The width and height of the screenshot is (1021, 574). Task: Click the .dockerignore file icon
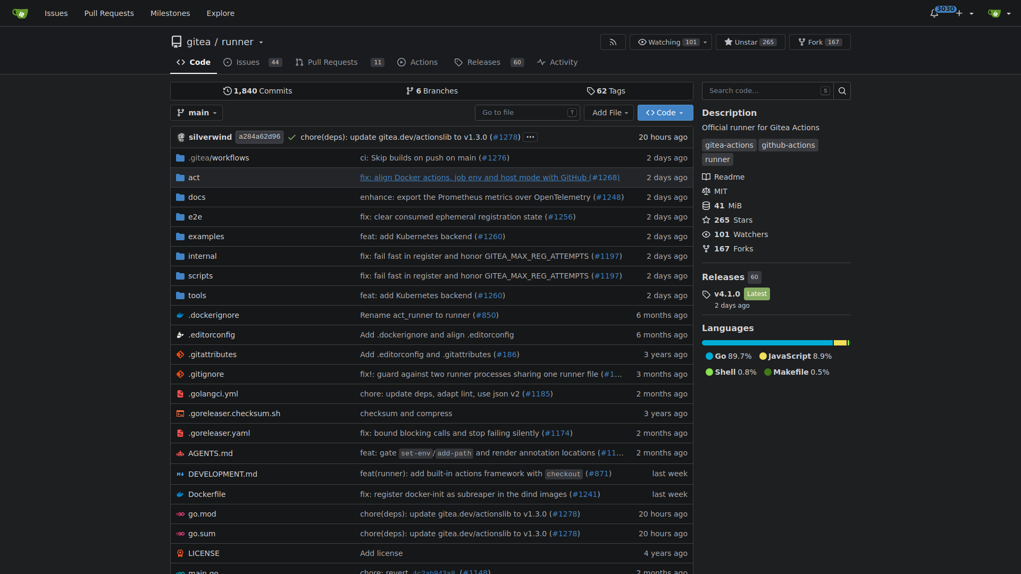click(180, 315)
